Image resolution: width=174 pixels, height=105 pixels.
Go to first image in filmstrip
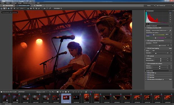tap(73, 92)
